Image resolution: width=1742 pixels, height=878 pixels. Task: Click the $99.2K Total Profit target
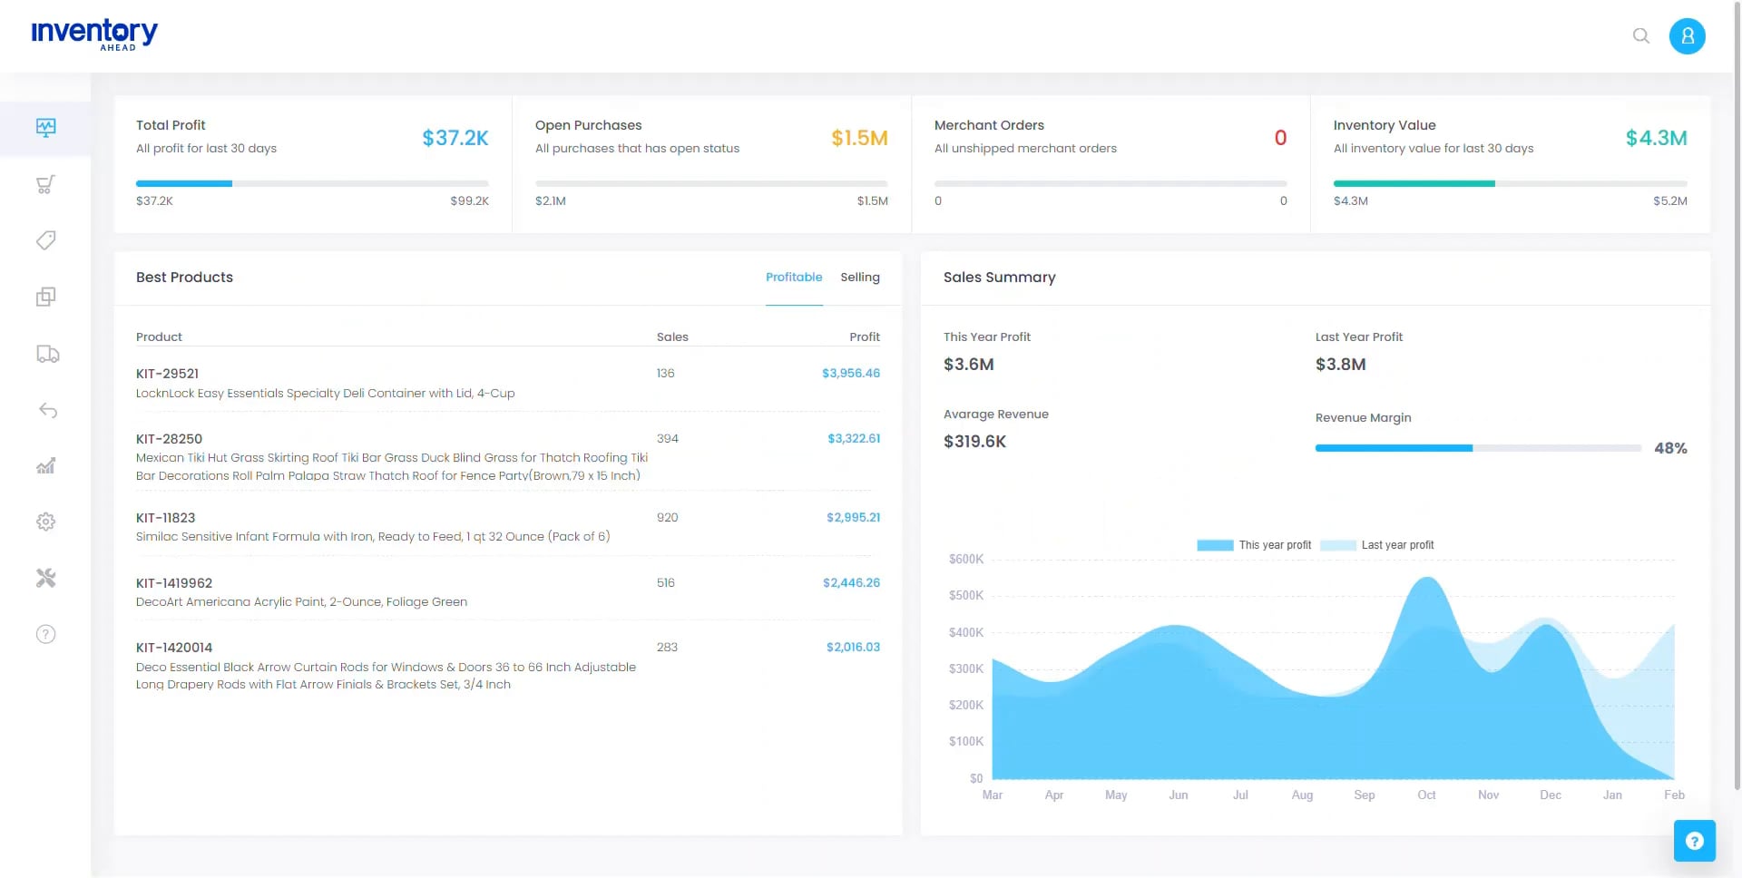(x=469, y=201)
